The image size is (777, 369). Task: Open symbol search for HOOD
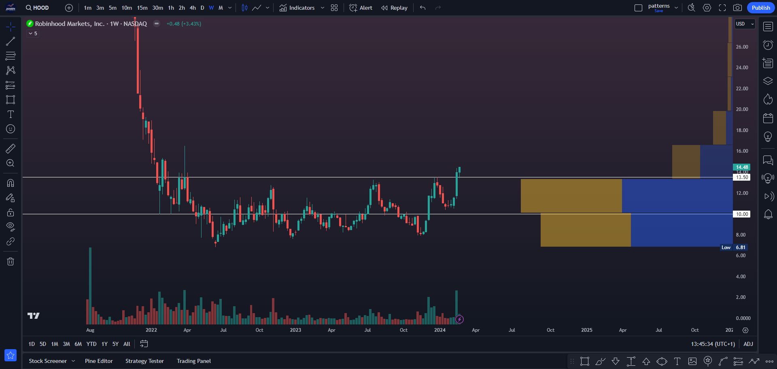pyautogui.click(x=37, y=8)
